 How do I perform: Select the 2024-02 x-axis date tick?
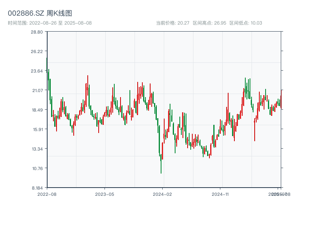pos(162,194)
